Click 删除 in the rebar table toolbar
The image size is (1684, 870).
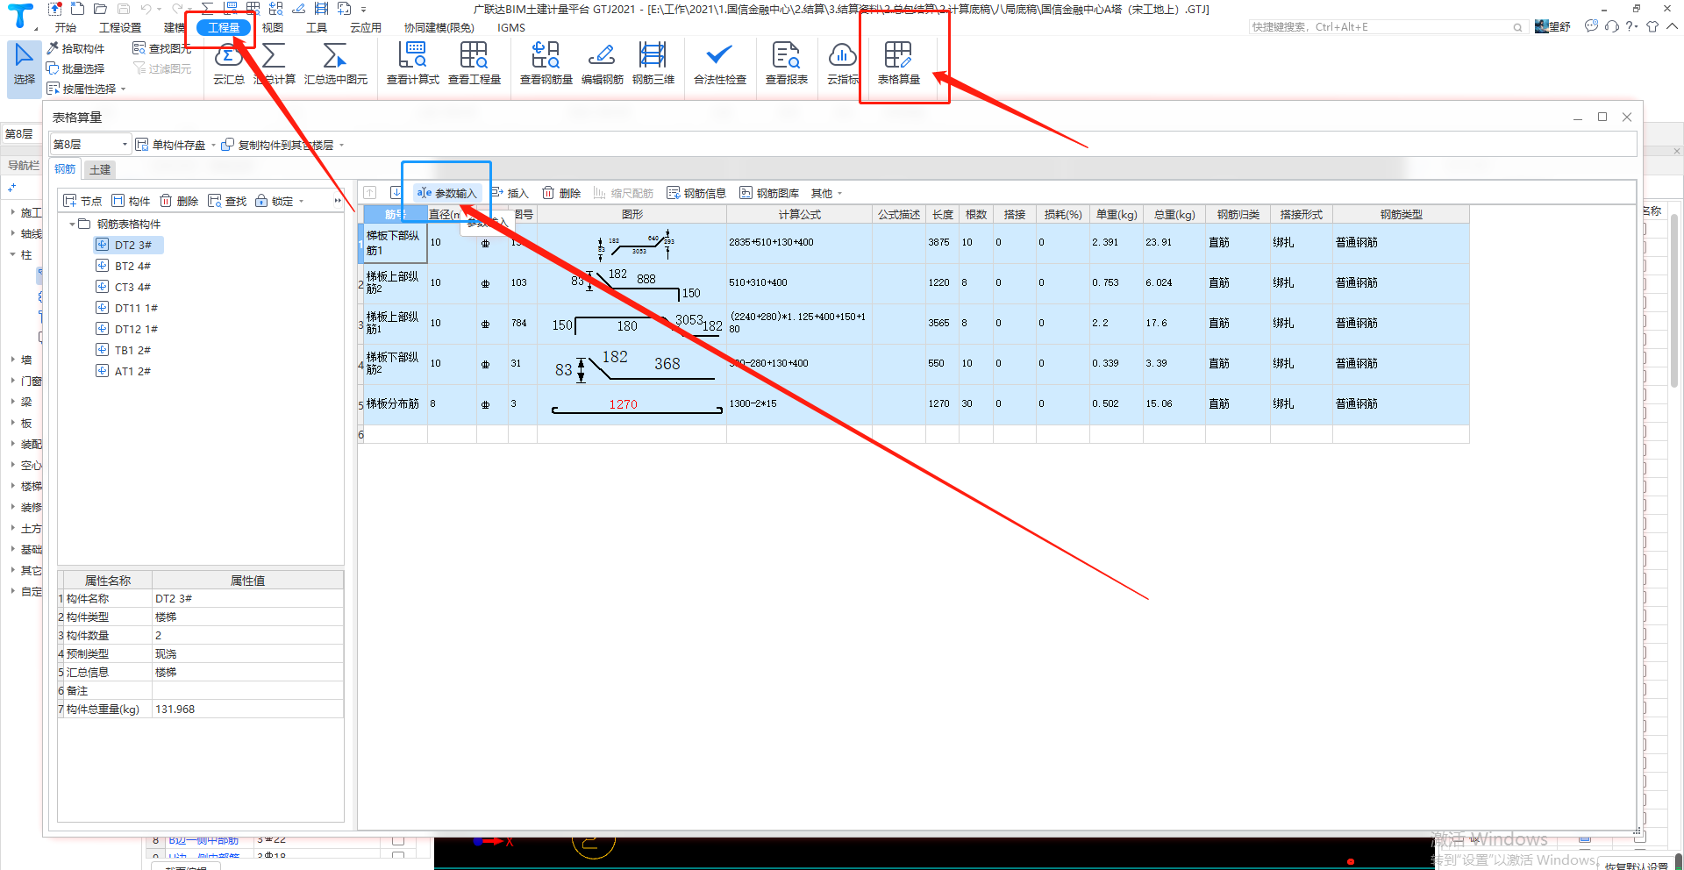pos(561,193)
